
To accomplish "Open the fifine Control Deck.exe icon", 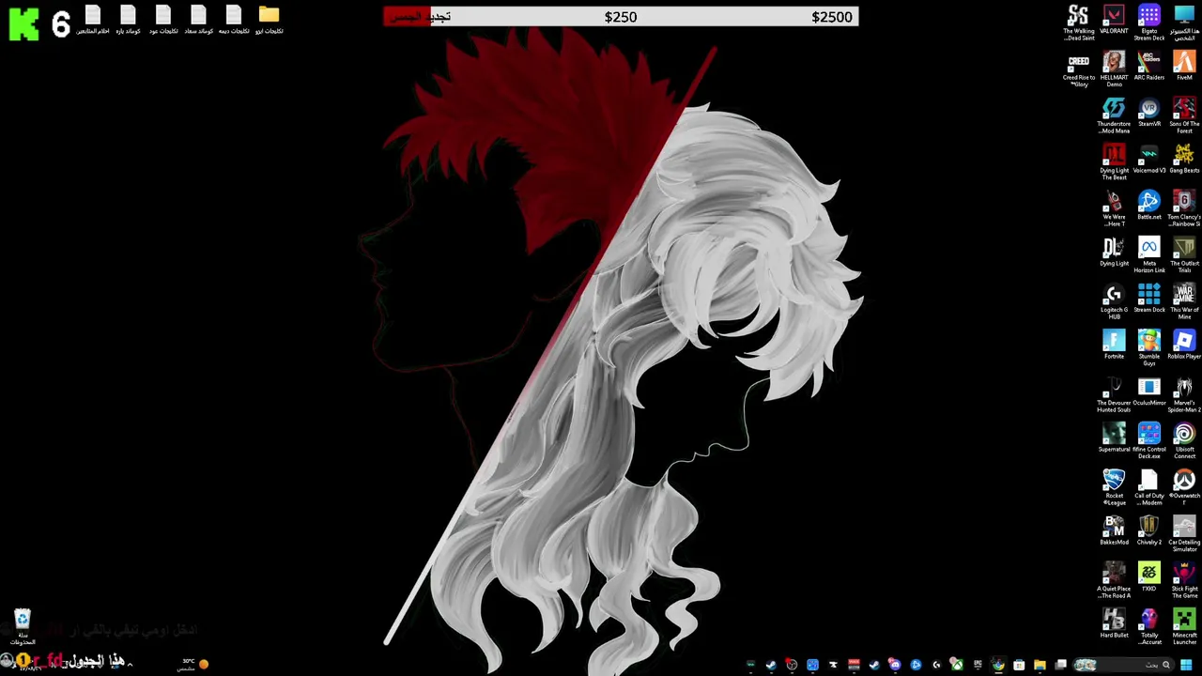I will (x=1149, y=440).
